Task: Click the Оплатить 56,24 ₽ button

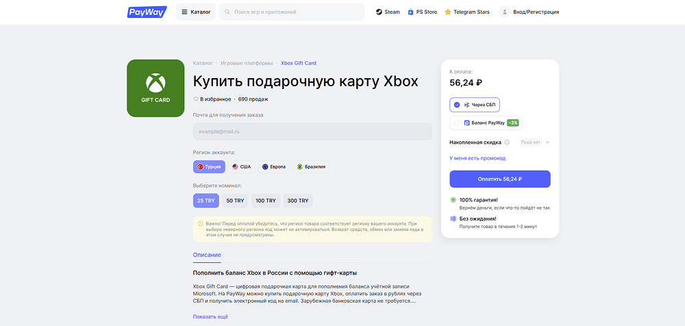Action: point(500,179)
